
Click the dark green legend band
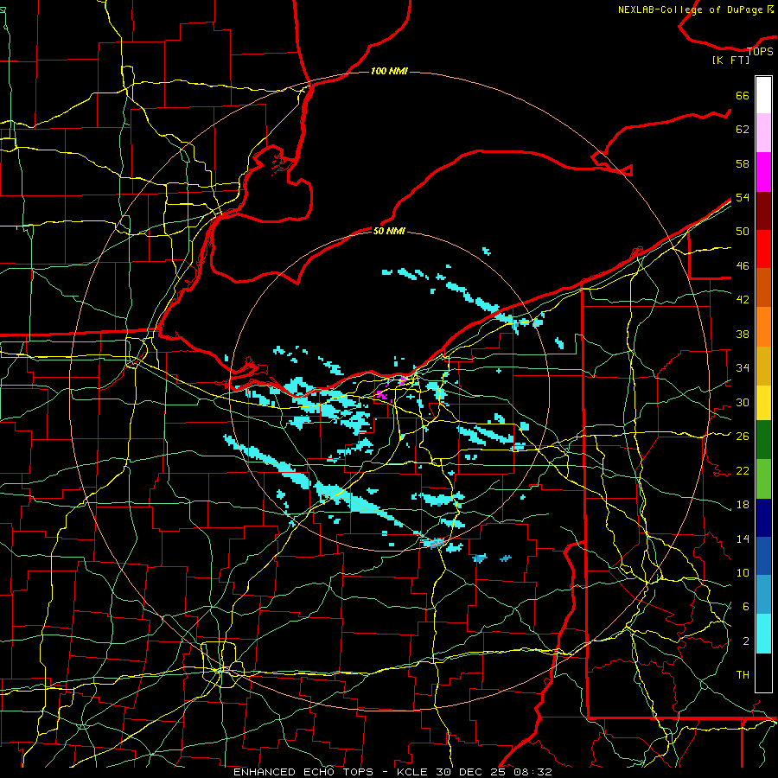pyautogui.click(x=763, y=440)
